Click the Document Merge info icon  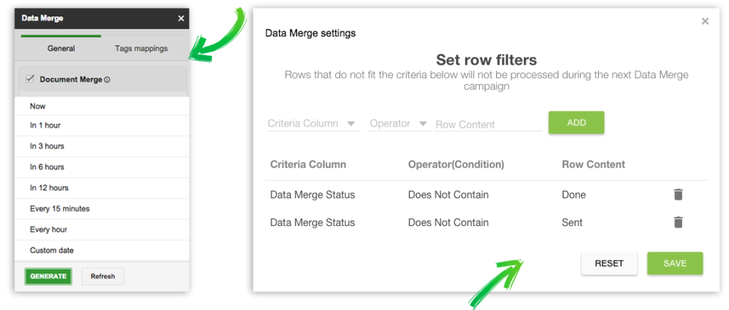107,80
